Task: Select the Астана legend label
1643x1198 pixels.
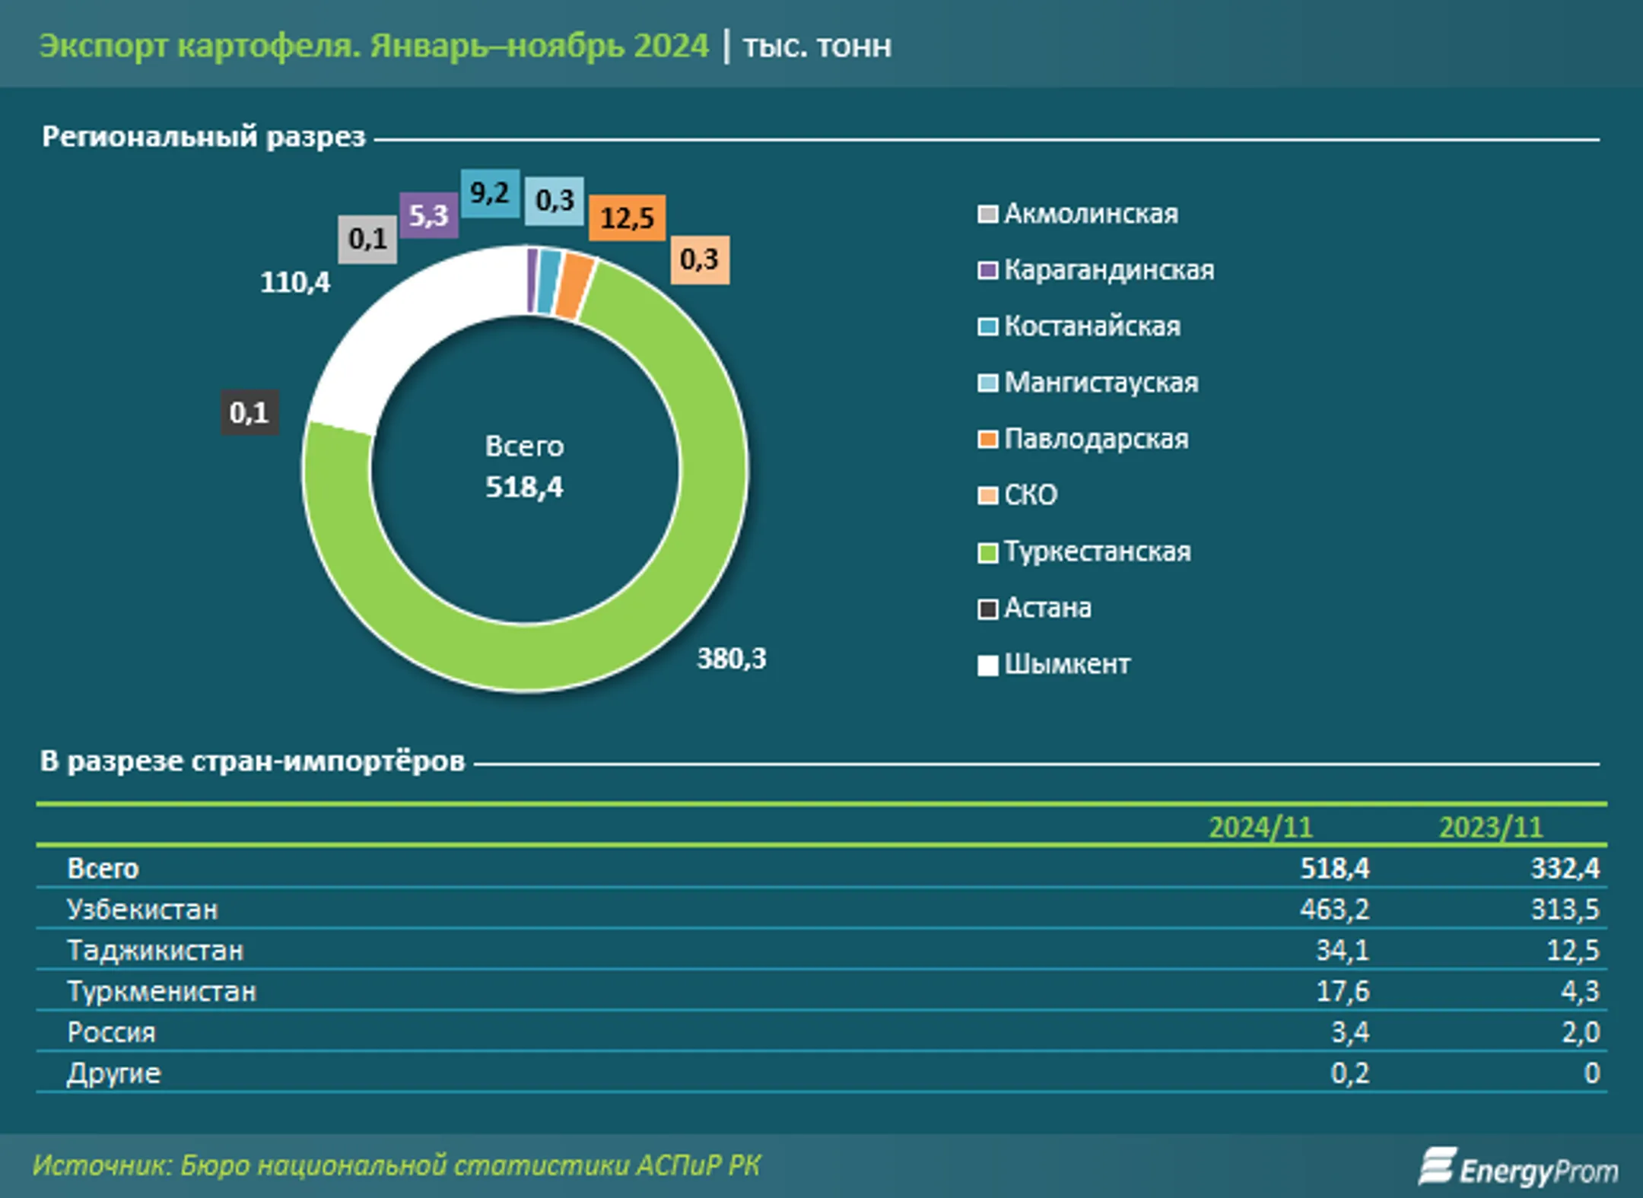Action: coord(1047,608)
